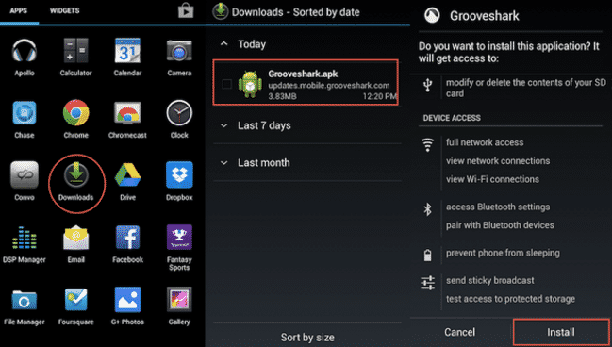Tap 'send sticky broadcast' permission
612x347 pixels.
[490, 280]
